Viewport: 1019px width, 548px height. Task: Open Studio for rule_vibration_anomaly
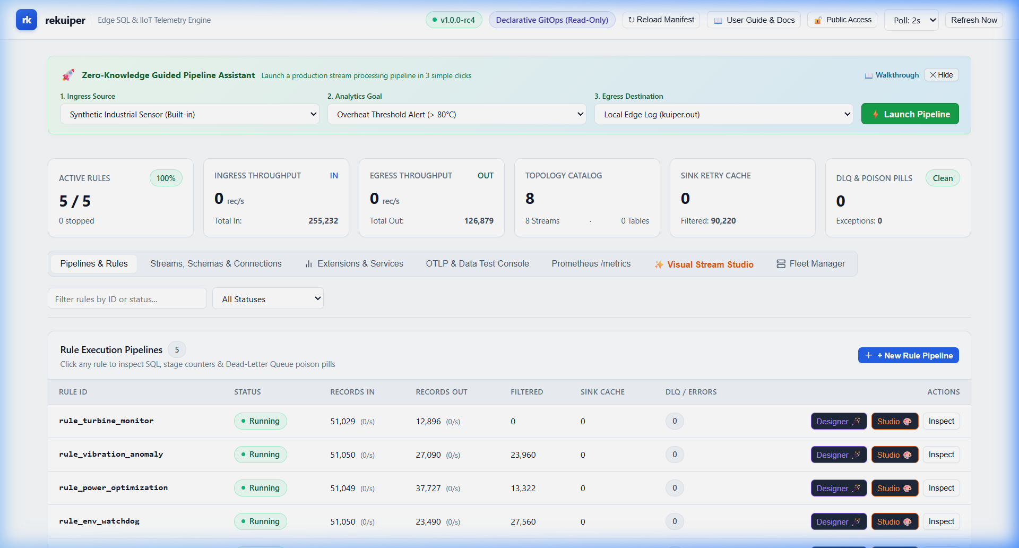coord(894,455)
